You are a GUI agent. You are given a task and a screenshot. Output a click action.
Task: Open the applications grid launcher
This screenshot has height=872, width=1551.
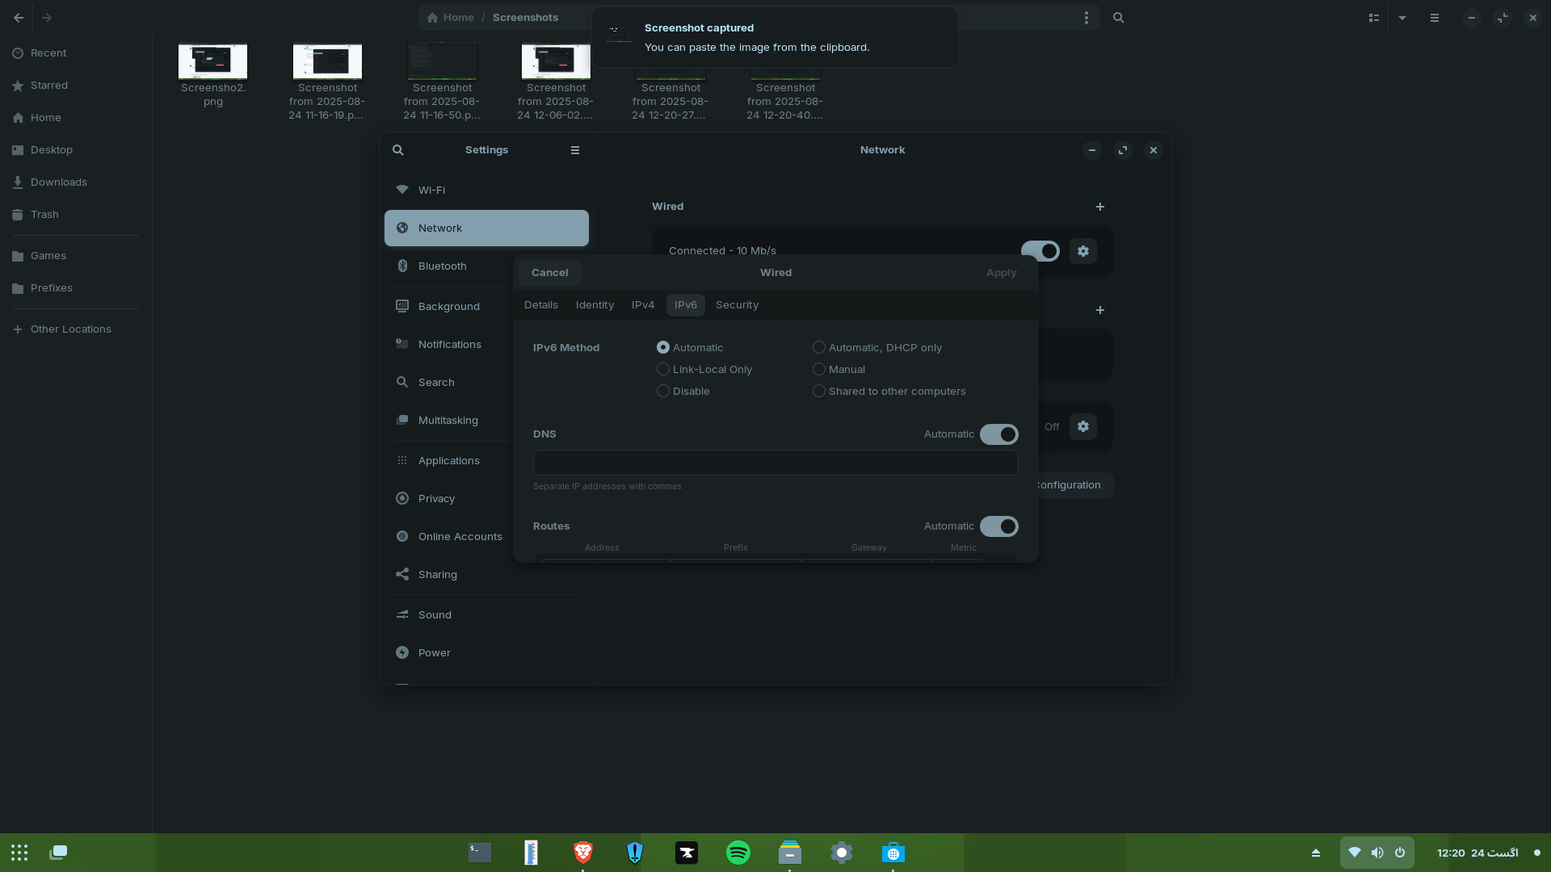click(19, 853)
